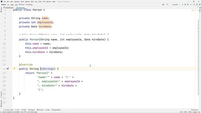Viewport: 201px width, 113px height.
Task: Open the Run menu
Action: tap(36, 2)
